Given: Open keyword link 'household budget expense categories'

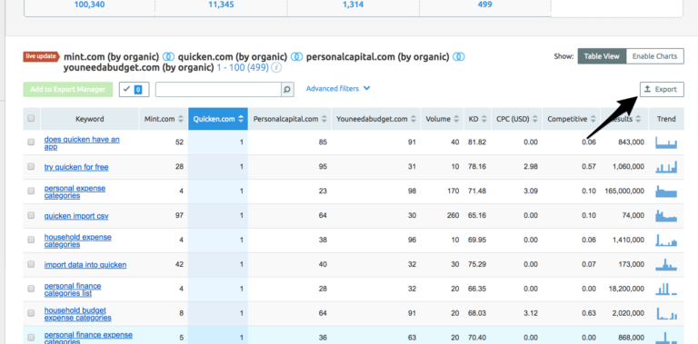Looking at the screenshot, I should click(77, 314).
